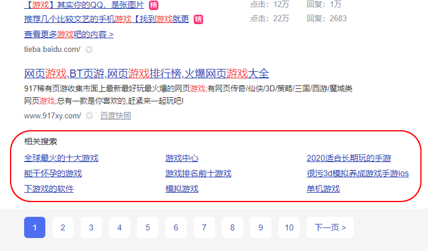The height and width of the screenshot is (251, 428).
Task: Click the 回复:2683 count text
Action: 327,18
